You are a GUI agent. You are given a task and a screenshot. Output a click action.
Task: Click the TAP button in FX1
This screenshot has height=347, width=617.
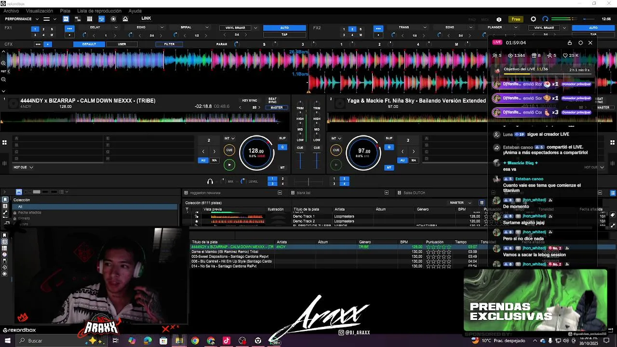pyautogui.click(x=284, y=35)
